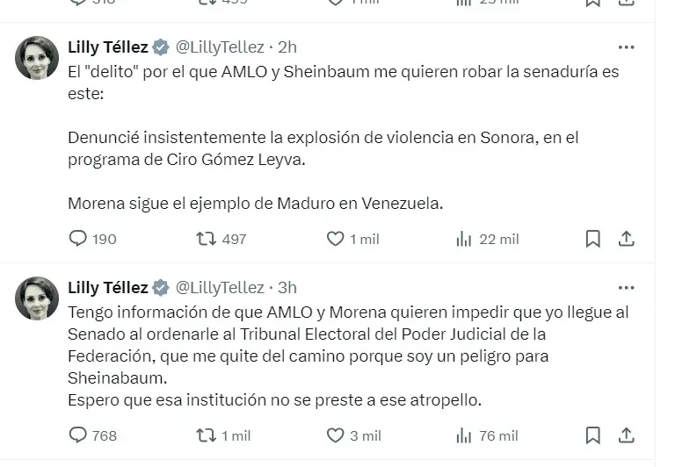This screenshot has height=467, width=675.
Task: Open Lilly Téllez avatar on the 3h tweet
Action: [38, 298]
